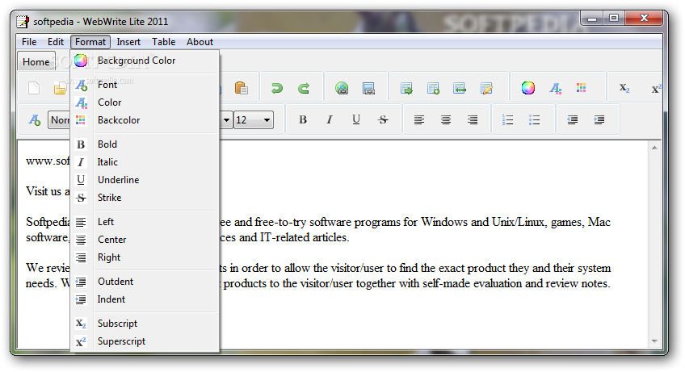Viewport: 685px width, 372px height.
Task: Choose Outdent in the Format menu
Action: pyautogui.click(x=145, y=282)
